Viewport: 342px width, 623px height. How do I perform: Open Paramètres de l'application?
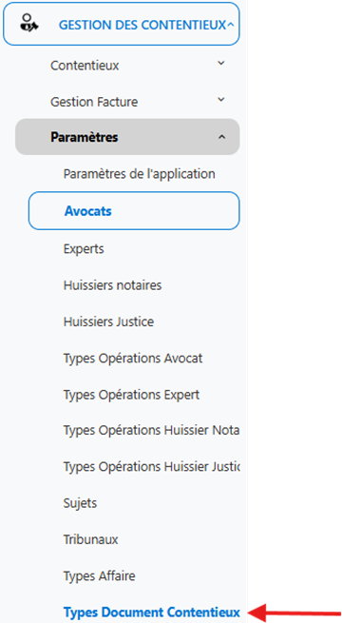140,174
